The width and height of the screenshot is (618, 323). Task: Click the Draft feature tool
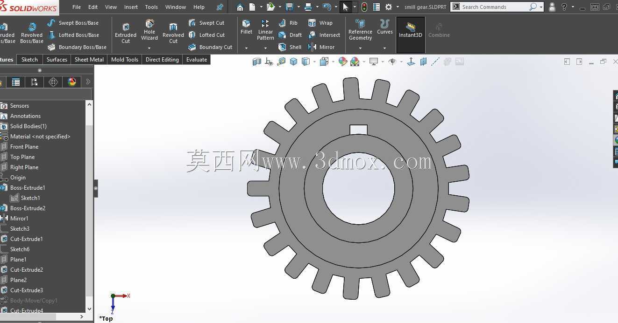pyautogui.click(x=290, y=35)
